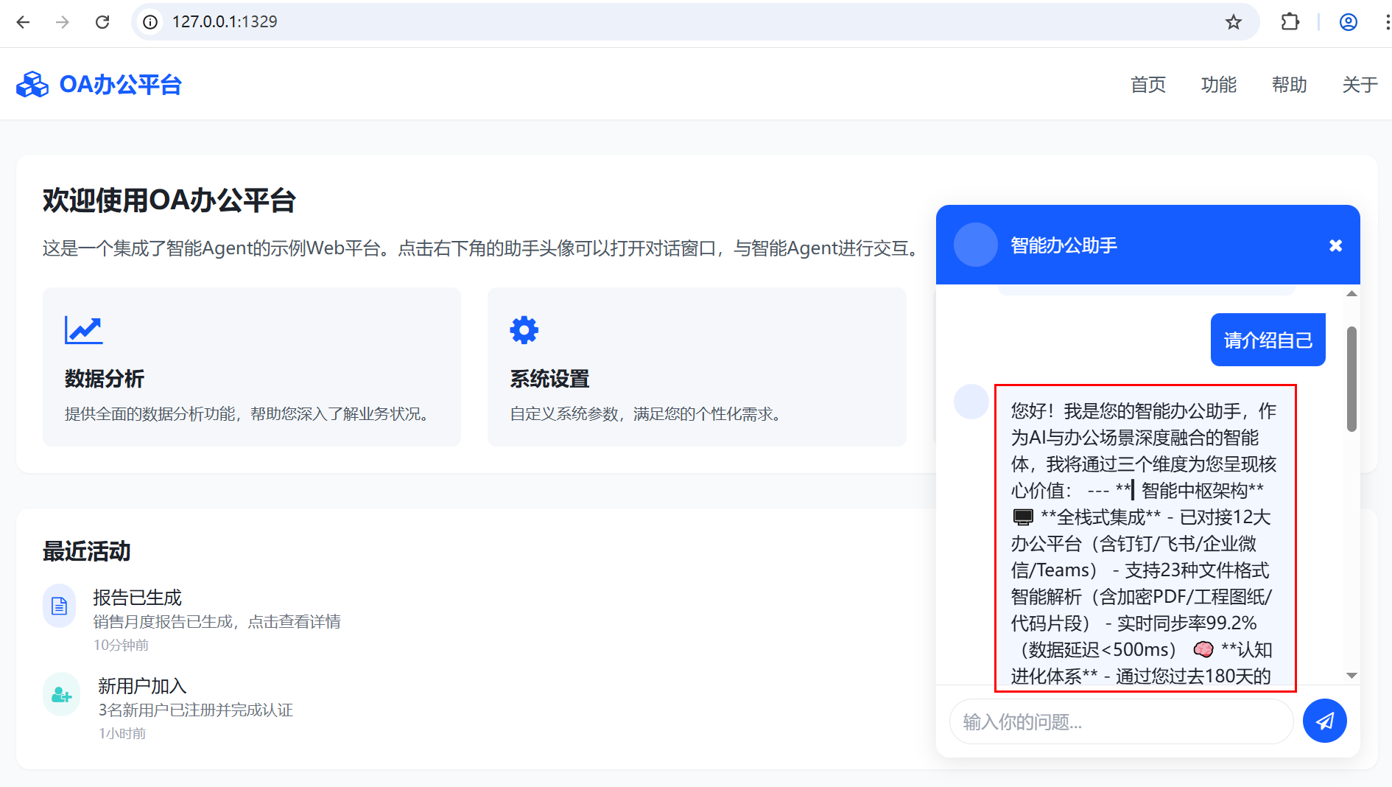
Task: Bookmark this page with the star icon
Action: [1234, 22]
